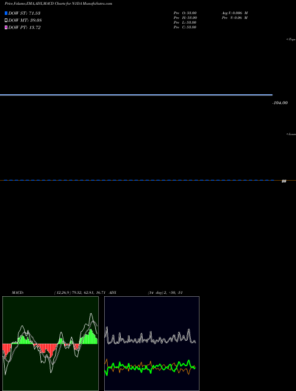Click the 50 axis label beside the dotted line
This screenshot has width=296, height=391.
[x=284, y=181]
